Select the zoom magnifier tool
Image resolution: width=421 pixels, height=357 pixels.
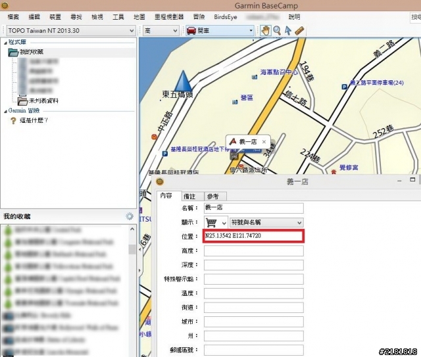click(277, 31)
